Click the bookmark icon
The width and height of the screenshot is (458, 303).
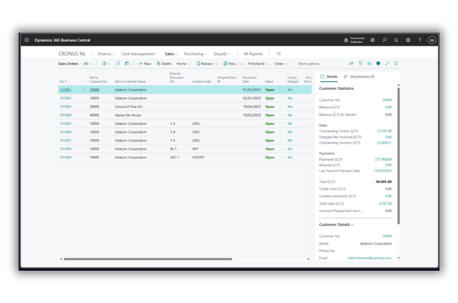click(x=396, y=63)
